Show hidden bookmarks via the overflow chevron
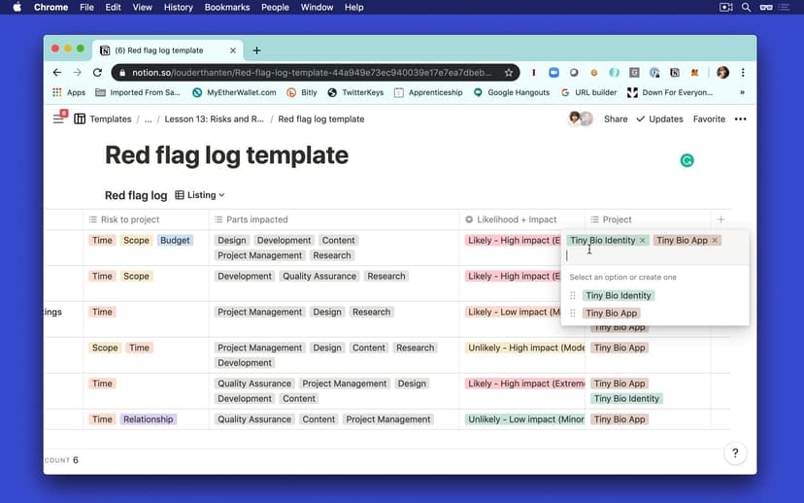The width and height of the screenshot is (804, 503). point(742,93)
